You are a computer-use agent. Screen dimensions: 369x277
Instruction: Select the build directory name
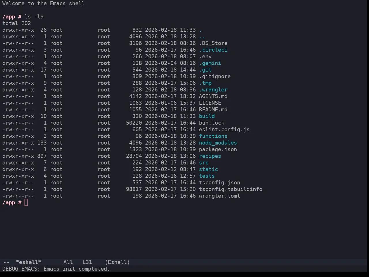(207, 116)
